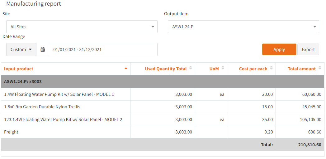Click the 123:1.4W Pump Kit MODEL 2 row
Viewport: 326px width, 159px height.
tap(63, 119)
